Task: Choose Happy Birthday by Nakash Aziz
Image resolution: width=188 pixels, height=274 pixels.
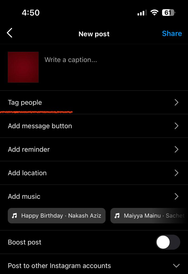Action: click(57, 216)
